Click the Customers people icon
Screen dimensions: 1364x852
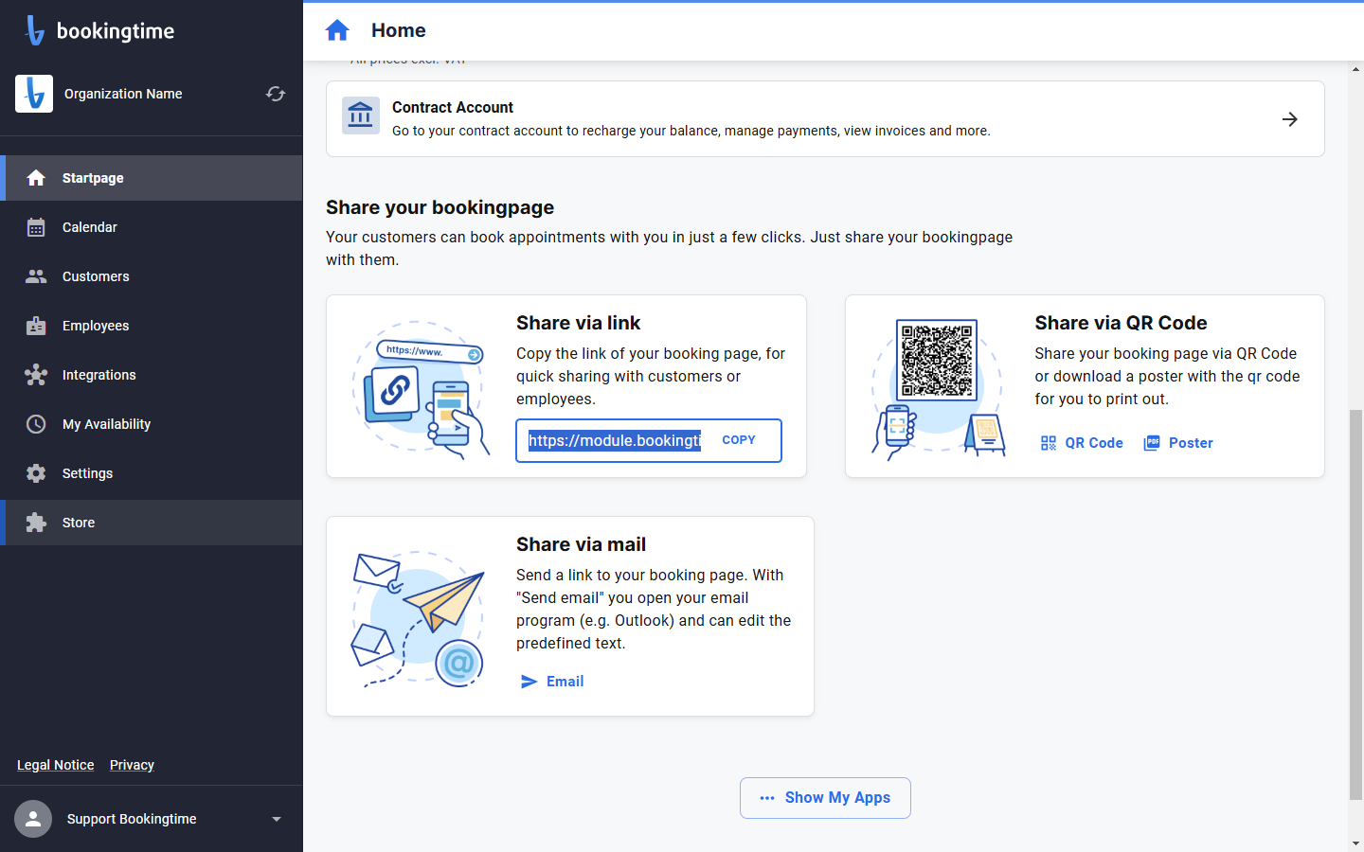(x=36, y=276)
